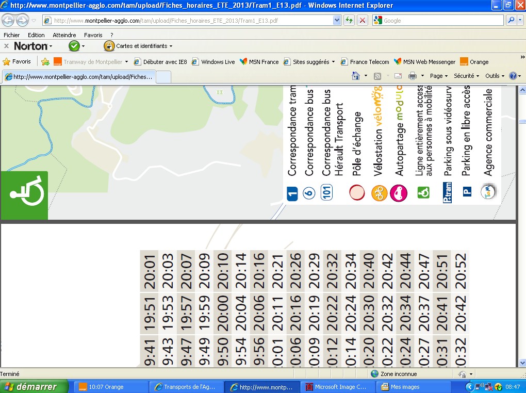Open the Atteindre menu
Image resolution: width=526 pixels, height=393 pixels.
pos(64,35)
